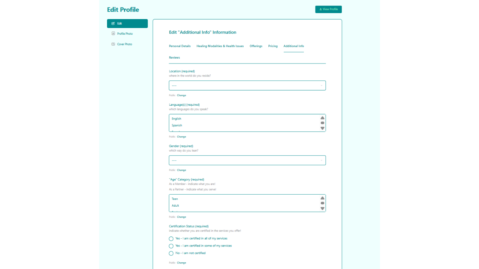Select Adult in the Age Category list
This screenshot has width=479, height=269.
176,206
